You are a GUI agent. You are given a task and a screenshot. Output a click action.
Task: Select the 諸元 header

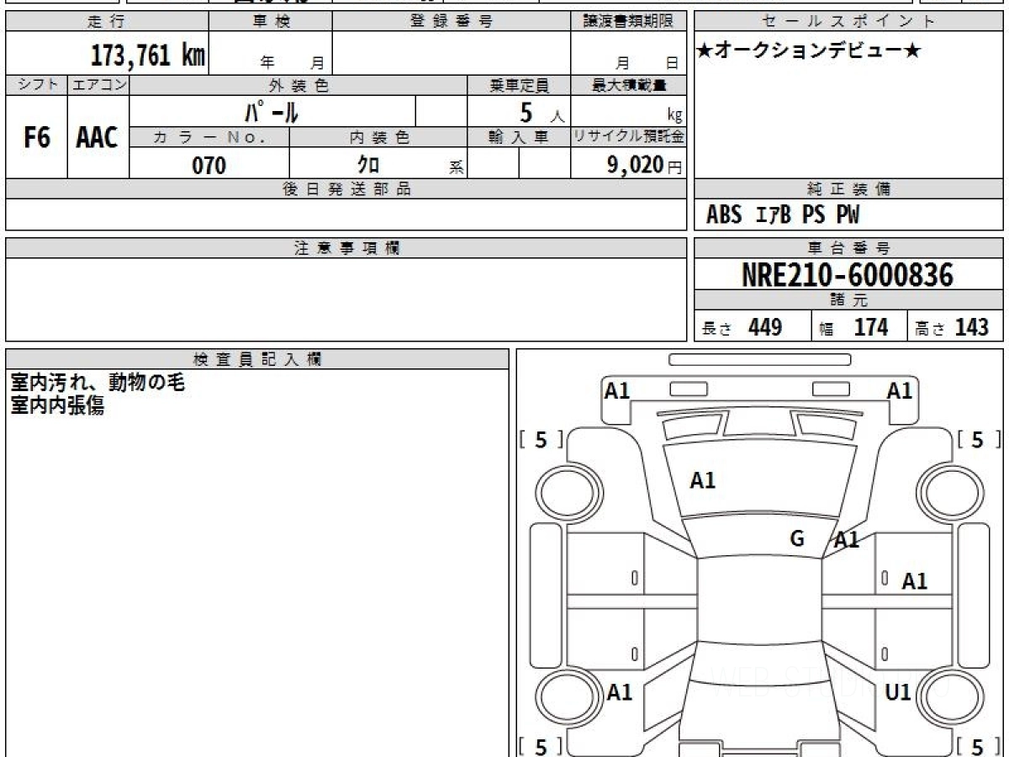coord(848,300)
